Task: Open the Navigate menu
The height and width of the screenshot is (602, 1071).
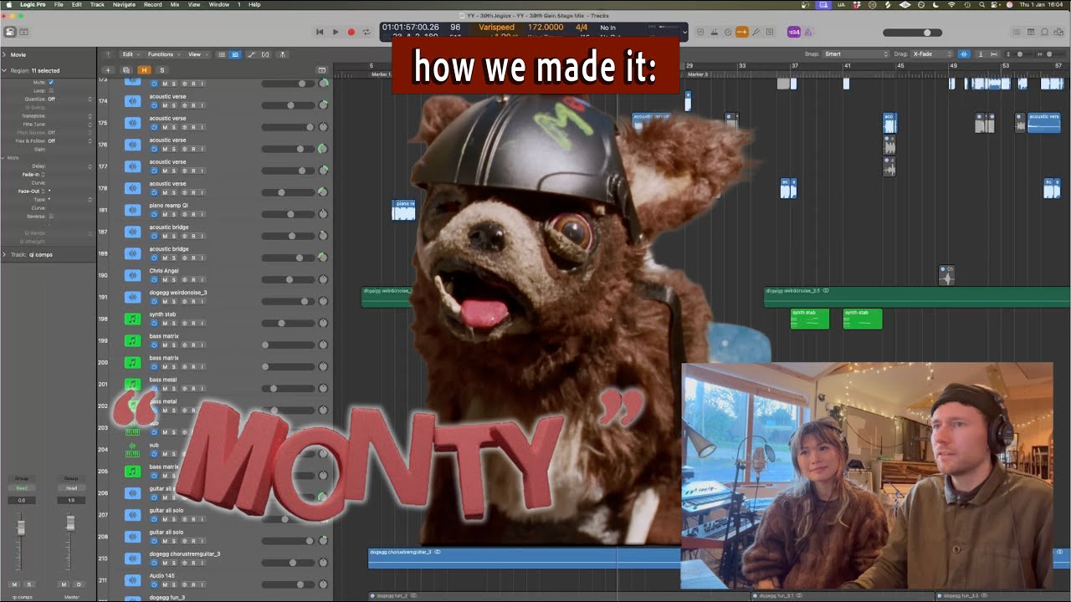Action: (x=124, y=4)
